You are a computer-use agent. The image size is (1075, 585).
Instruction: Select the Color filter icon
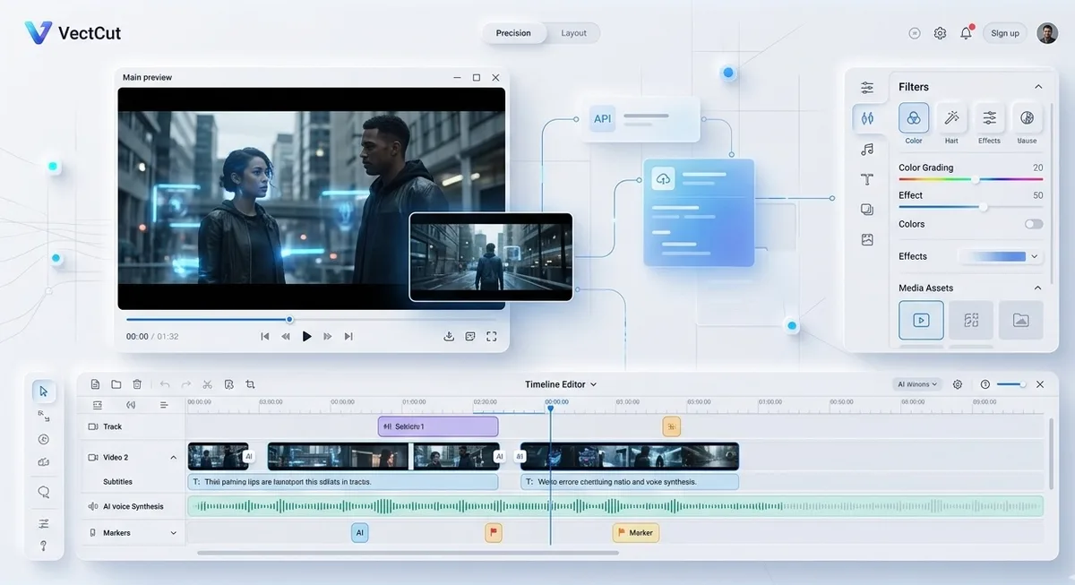[x=914, y=118]
